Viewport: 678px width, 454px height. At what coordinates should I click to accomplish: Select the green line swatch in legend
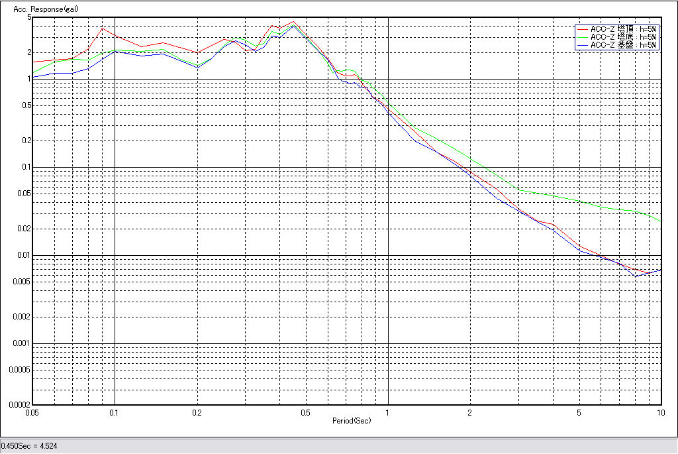point(582,37)
